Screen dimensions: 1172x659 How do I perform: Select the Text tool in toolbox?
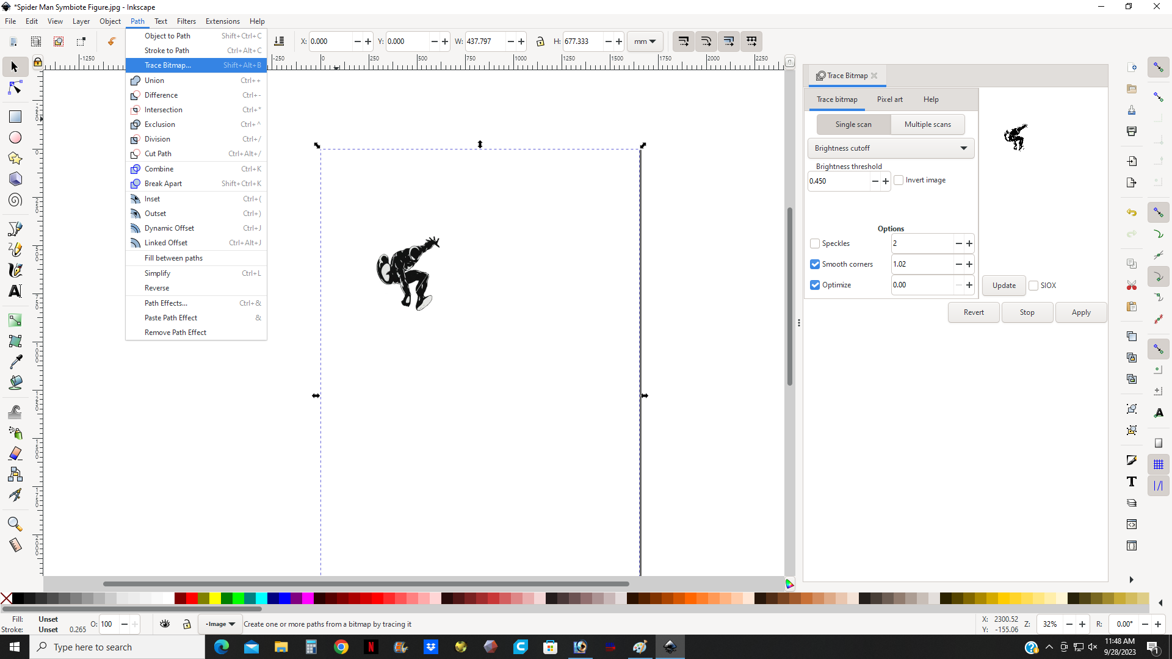[x=15, y=291]
